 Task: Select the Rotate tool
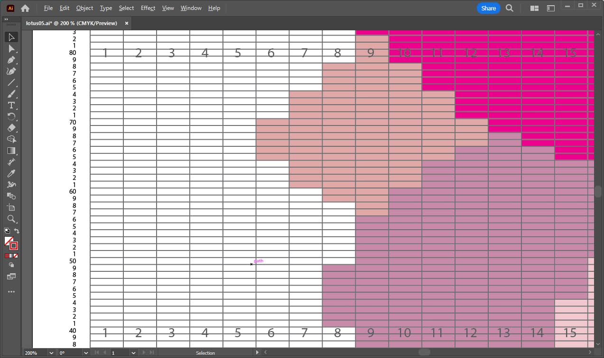pos(11,116)
